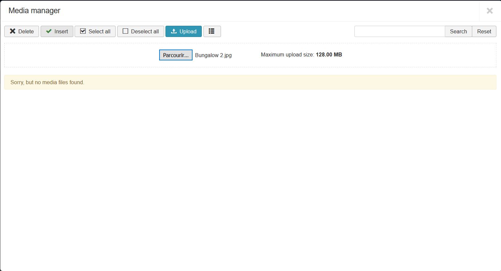Click the empty box icon in Deselect all

(125, 31)
